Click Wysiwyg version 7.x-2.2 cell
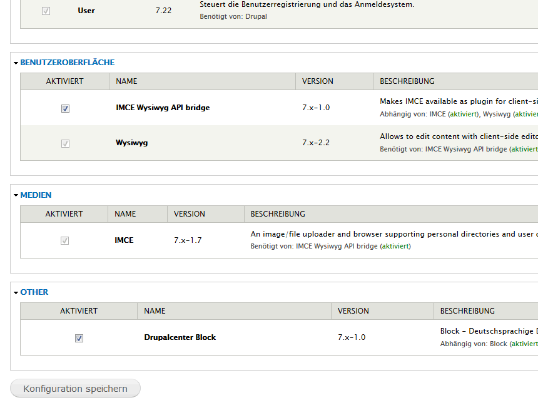This screenshot has width=538, height=415. (316, 143)
